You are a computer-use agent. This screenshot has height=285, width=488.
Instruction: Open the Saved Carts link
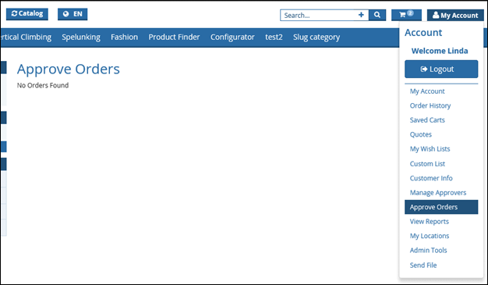(x=427, y=120)
